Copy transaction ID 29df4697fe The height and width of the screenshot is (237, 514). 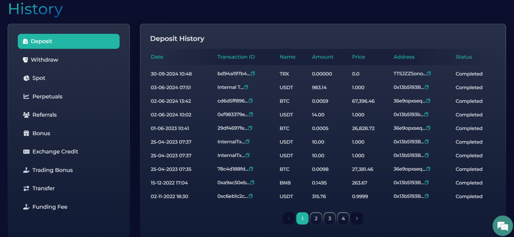[250, 128]
